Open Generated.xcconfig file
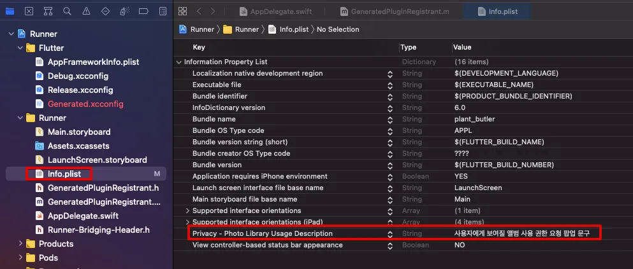 coord(85,104)
